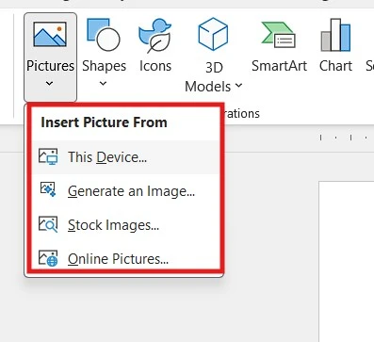Expand the Pictures dropdown chevron

tap(49, 84)
